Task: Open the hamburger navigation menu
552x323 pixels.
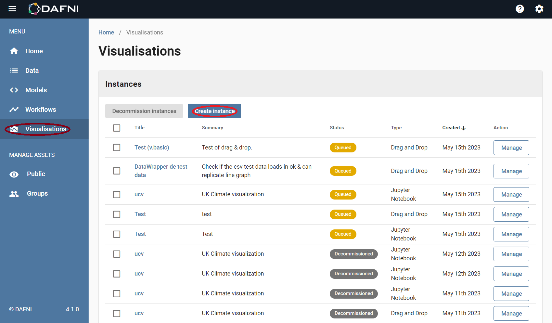Action: point(12,9)
